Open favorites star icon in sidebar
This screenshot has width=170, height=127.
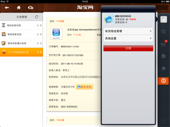[164, 68]
